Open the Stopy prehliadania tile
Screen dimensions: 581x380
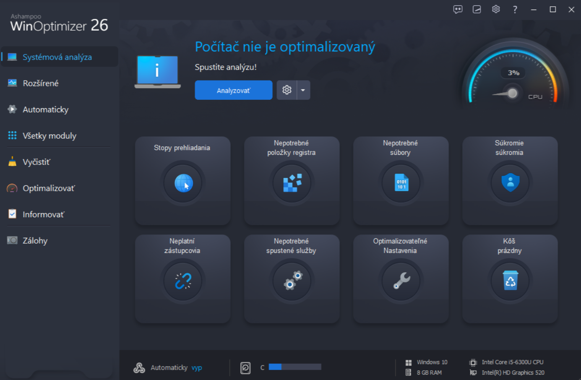(183, 181)
